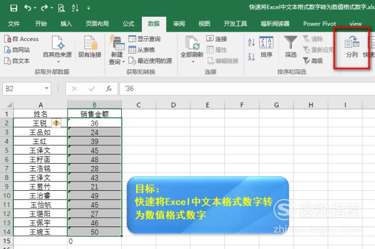Switch to the 开始 tab
Screen dimensions: 375x249
41,24
